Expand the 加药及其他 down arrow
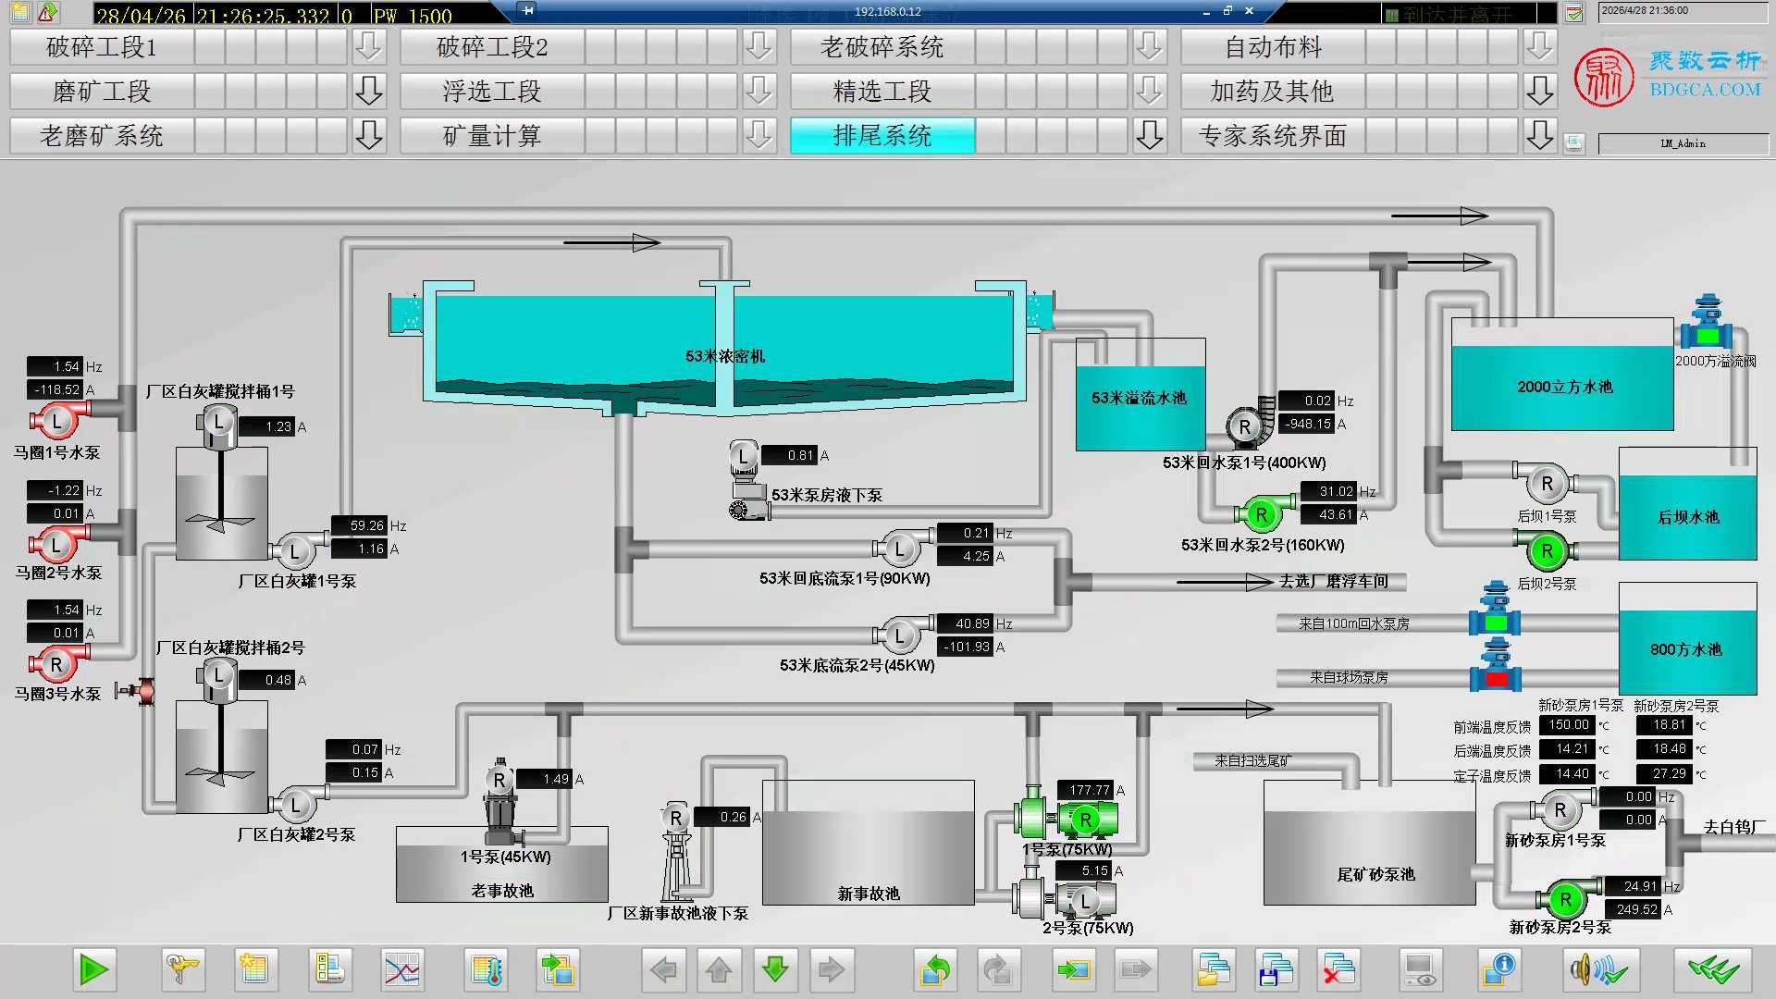The height and width of the screenshot is (999, 1776). pos(1540,91)
